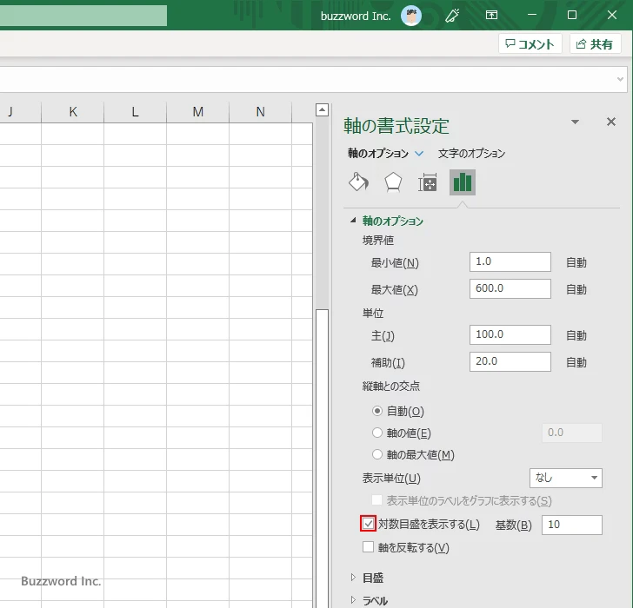Screen dimensions: 633x608
Task: Open the Size & Properties icon
Action: tap(428, 182)
